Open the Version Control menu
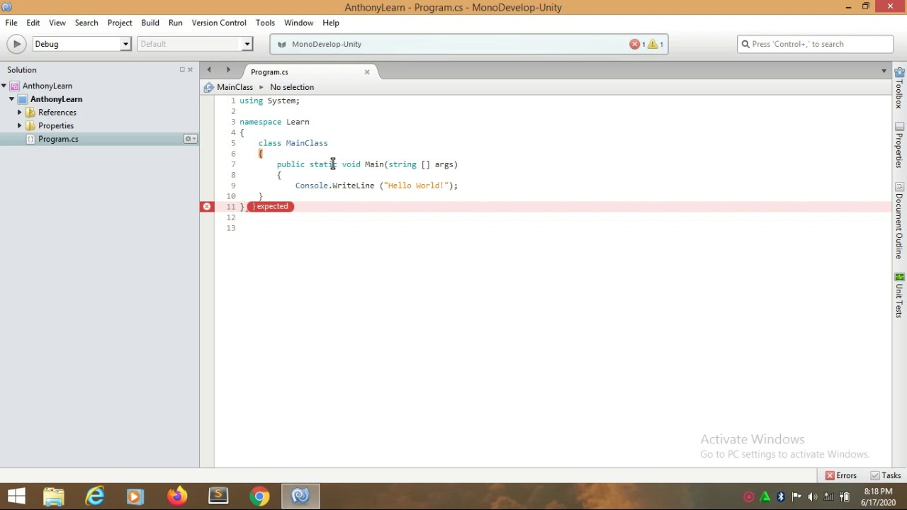The height and width of the screenshot is (510, 907). pos(219,23)
